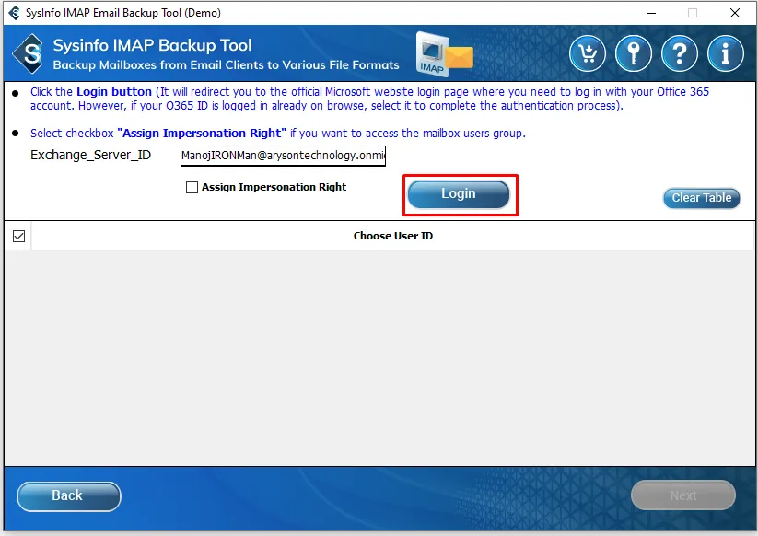Click the Clear Table button
The width and height of the screenshot is (758, 536).
[702, 198]
